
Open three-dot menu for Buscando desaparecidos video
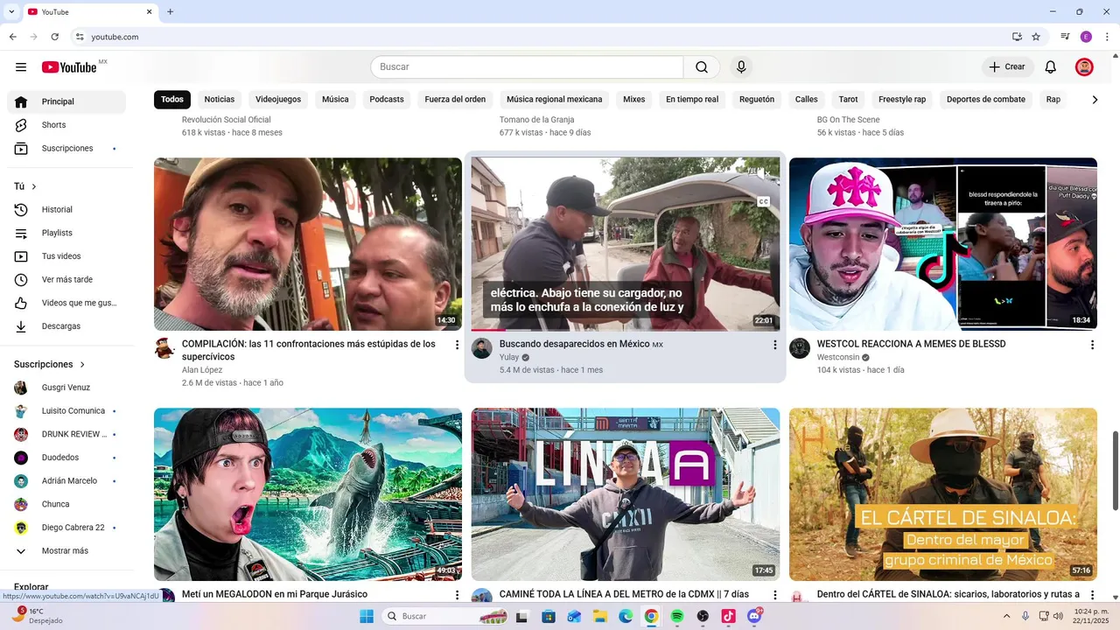(x=774, y=345)
